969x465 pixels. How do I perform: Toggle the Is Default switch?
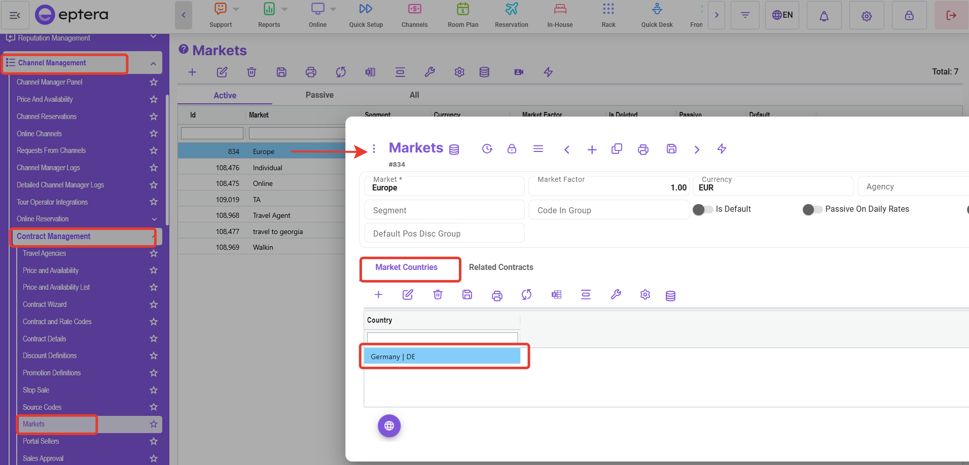point(703,209)
